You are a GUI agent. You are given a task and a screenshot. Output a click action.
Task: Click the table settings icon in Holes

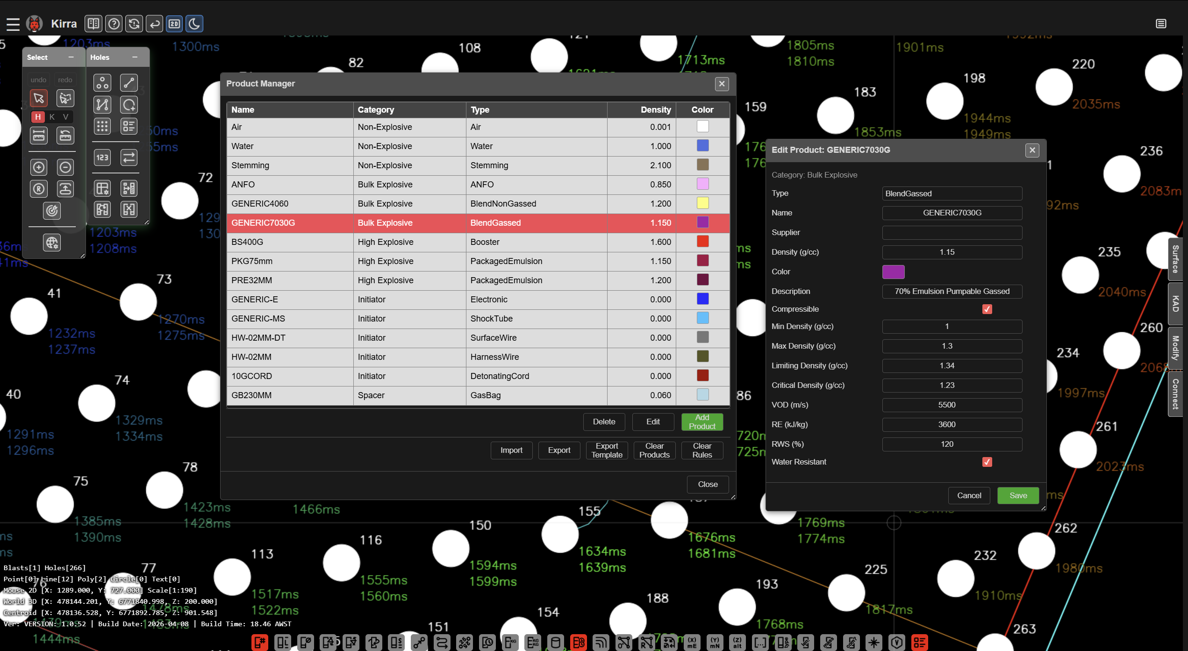102,189
